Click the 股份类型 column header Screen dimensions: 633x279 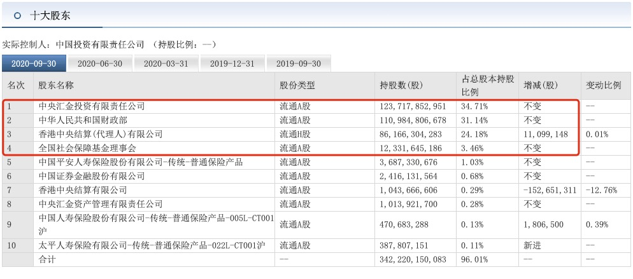coord(297,85)
